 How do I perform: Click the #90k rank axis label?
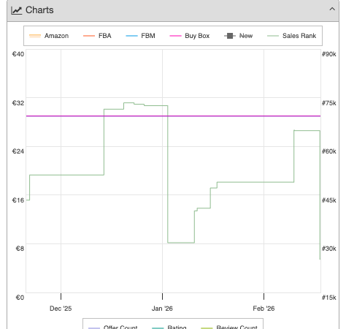pyautogui.click(x=329, y=54)
